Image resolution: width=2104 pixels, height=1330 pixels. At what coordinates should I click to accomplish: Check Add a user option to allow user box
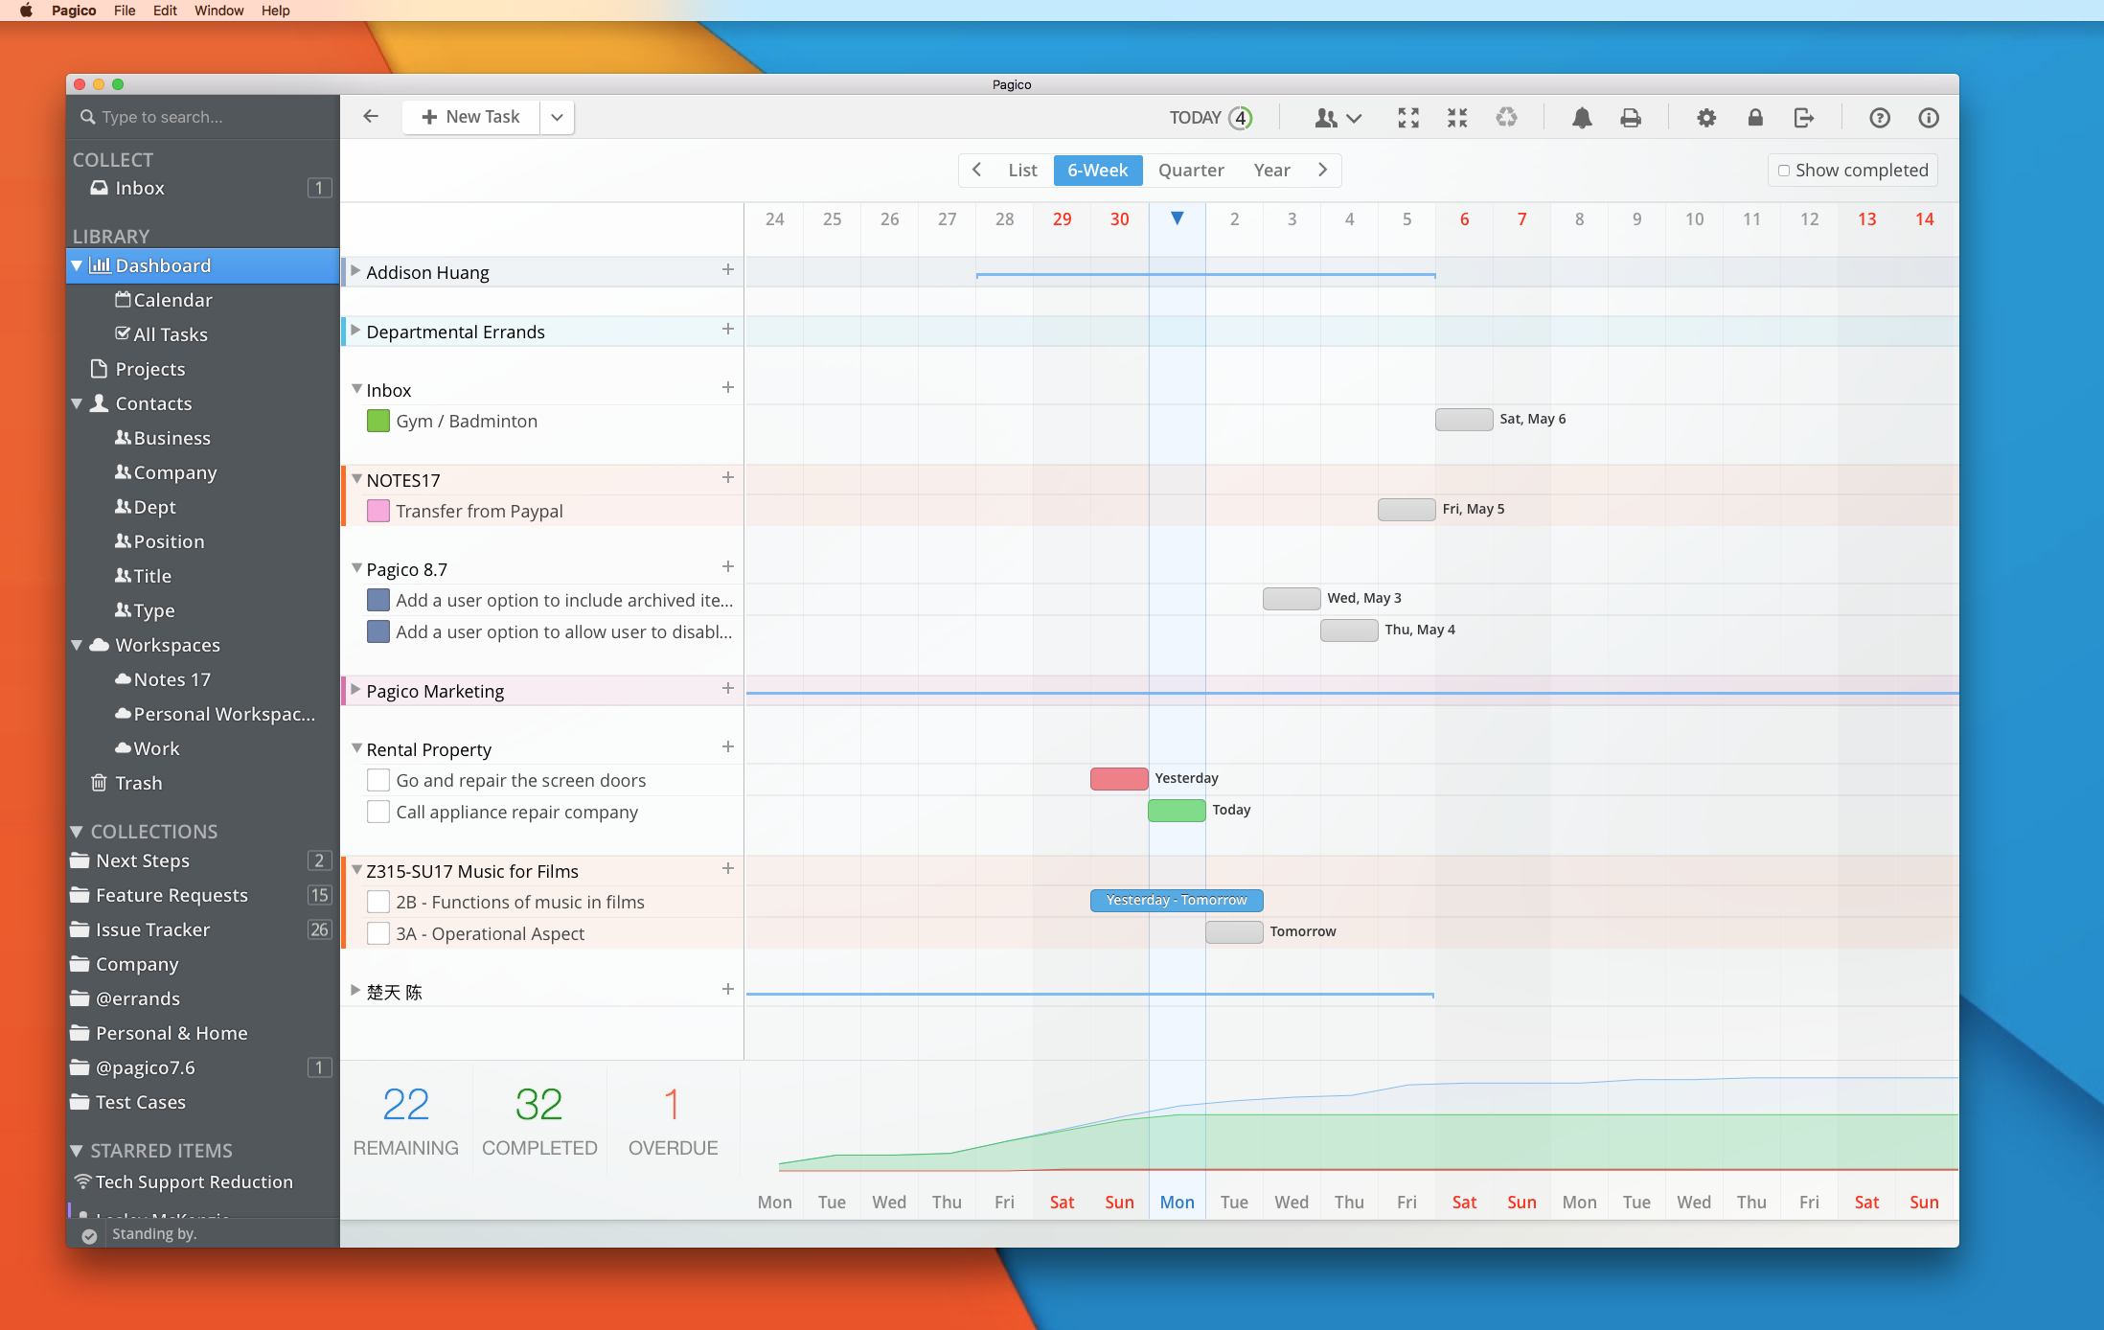[378, 631]
